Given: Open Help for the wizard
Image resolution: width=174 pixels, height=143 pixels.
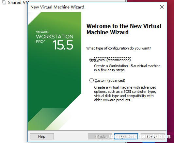Looking at the screenshot, I should pyautogui.click(x=42, y=136).
